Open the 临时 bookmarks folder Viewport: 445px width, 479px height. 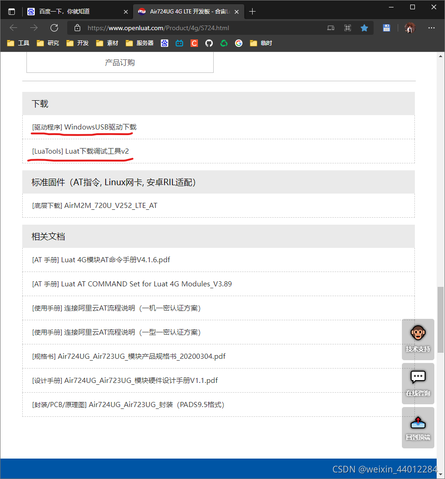pyautogui.click(x=261, y=43)
